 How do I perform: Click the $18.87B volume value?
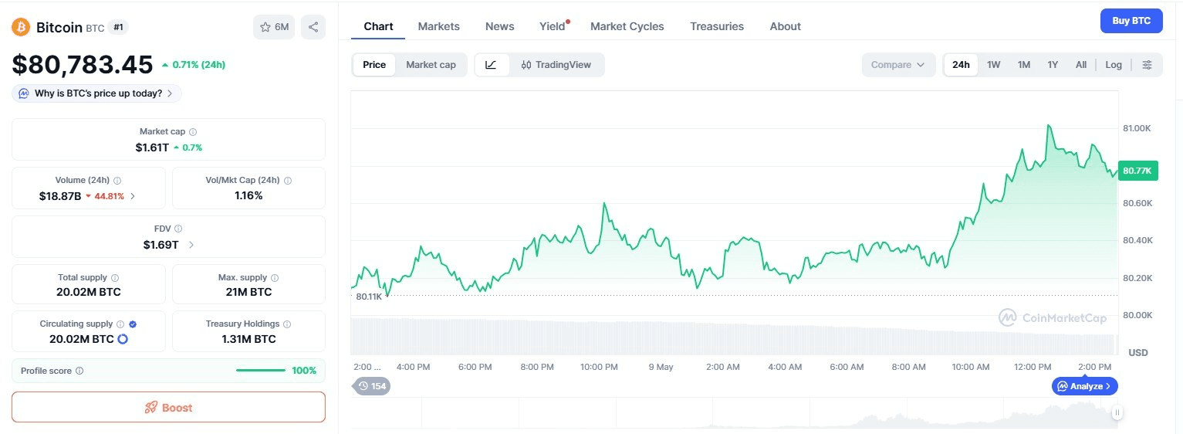(x=60, y=196)
